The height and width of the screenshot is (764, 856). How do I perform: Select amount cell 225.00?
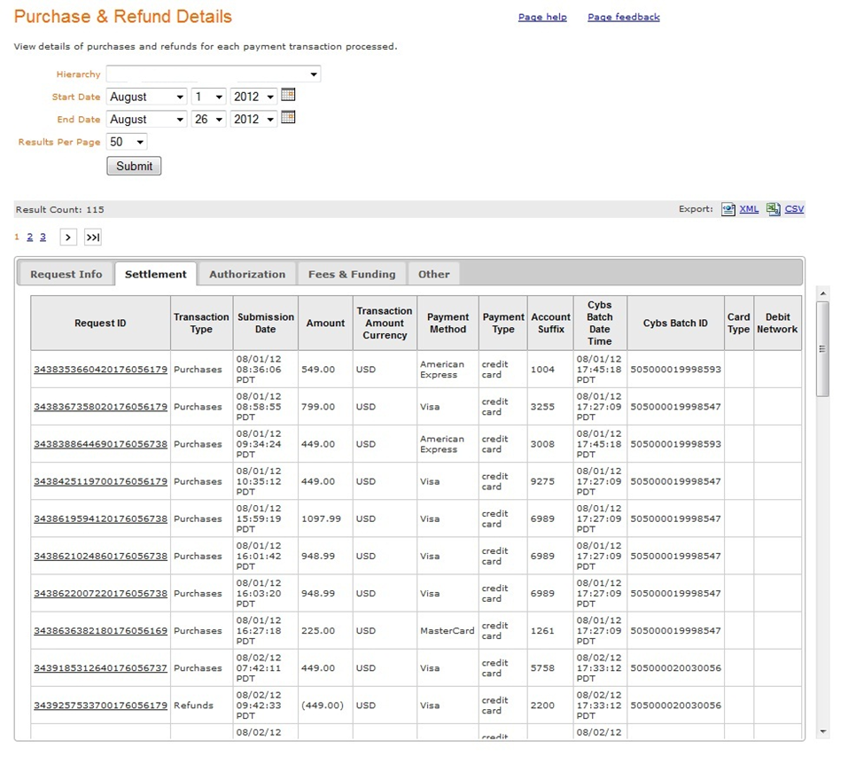point(325,631)
